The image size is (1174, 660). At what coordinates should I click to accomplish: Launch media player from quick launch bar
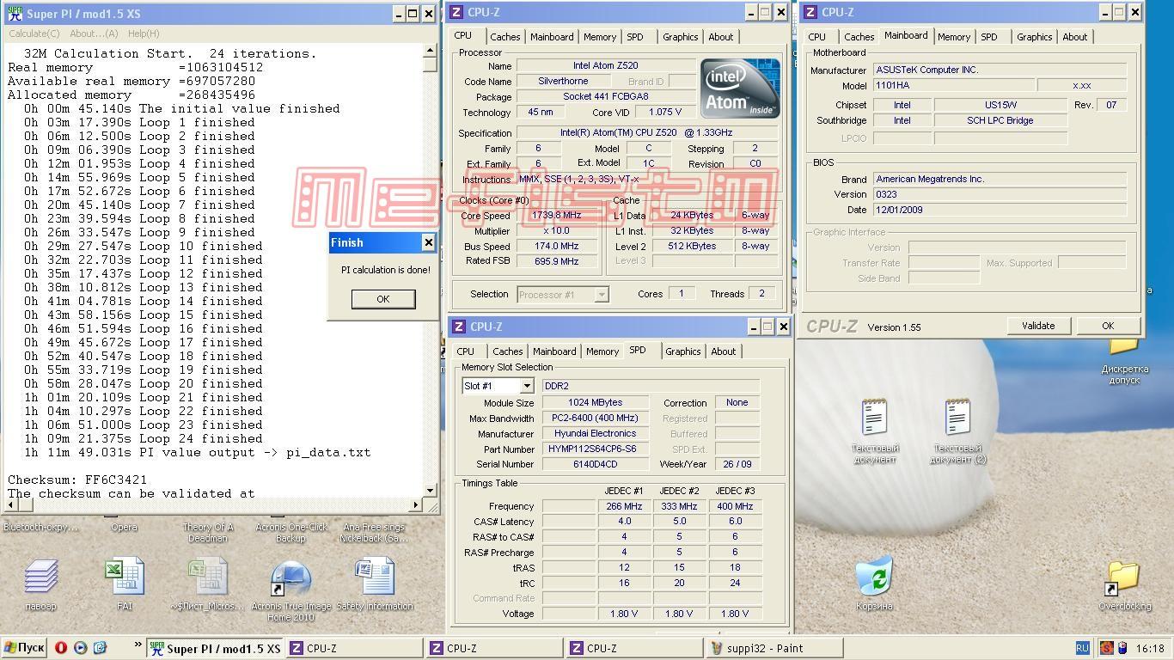click(80, 648)
